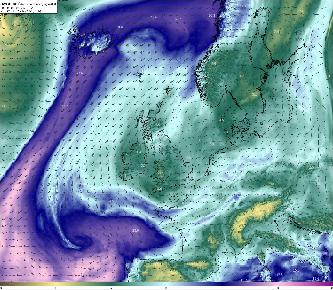Click the 23.6 value label
This screenshot has height=290, width=333.
point(11,223)
